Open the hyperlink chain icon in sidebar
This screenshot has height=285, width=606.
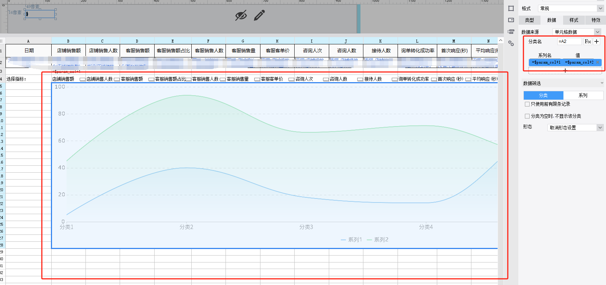point(511,43)
